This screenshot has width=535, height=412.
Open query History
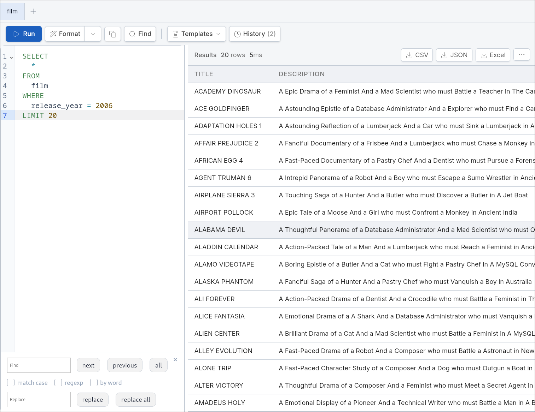click(x=255, y=34)
